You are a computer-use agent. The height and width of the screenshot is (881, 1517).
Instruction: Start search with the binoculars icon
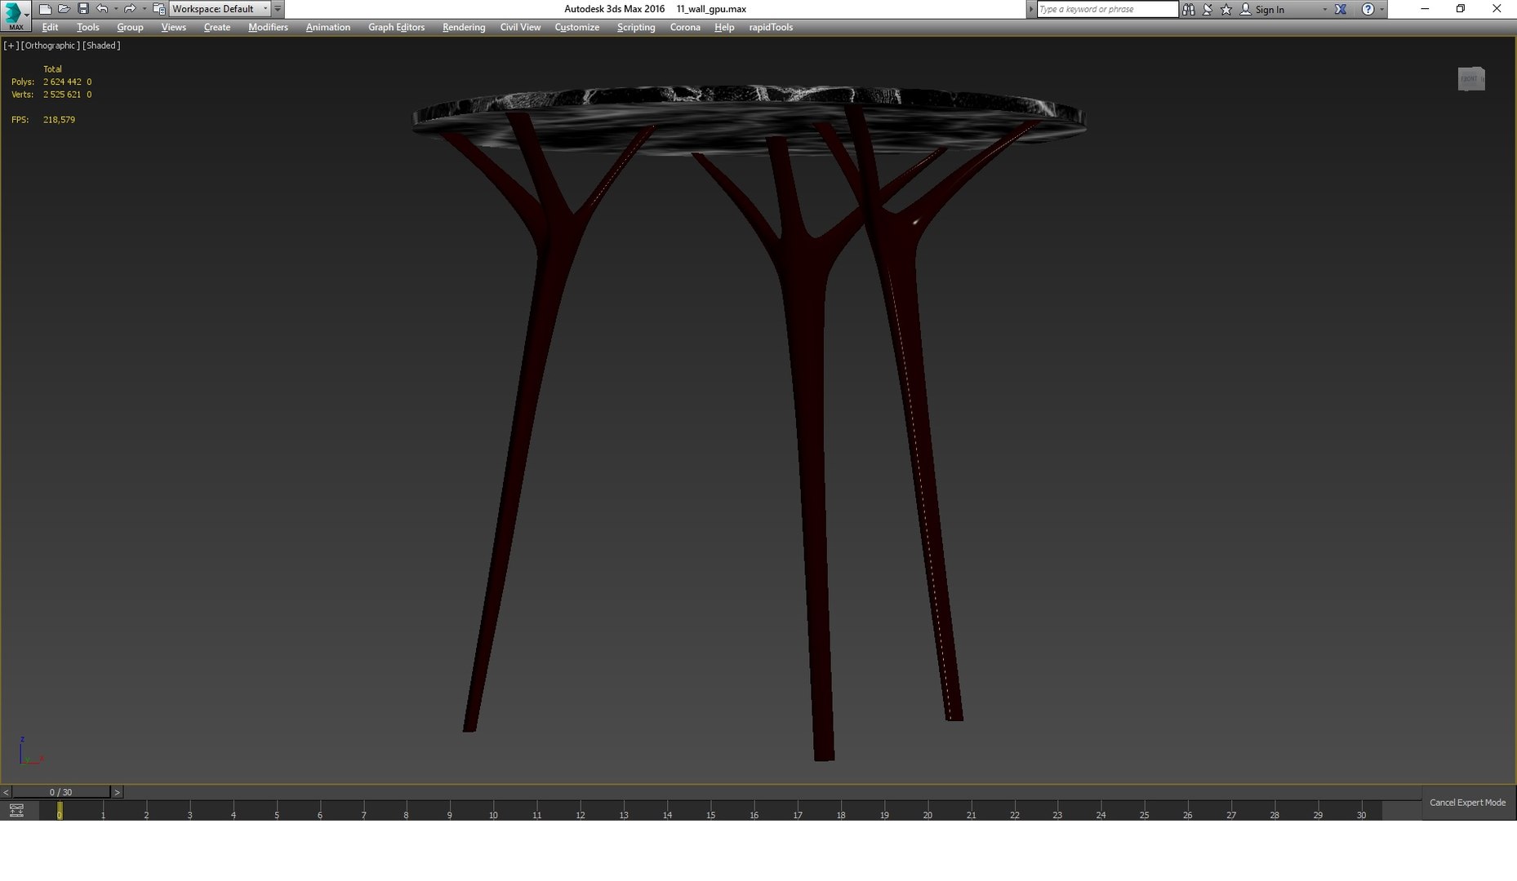[1188, 9]
